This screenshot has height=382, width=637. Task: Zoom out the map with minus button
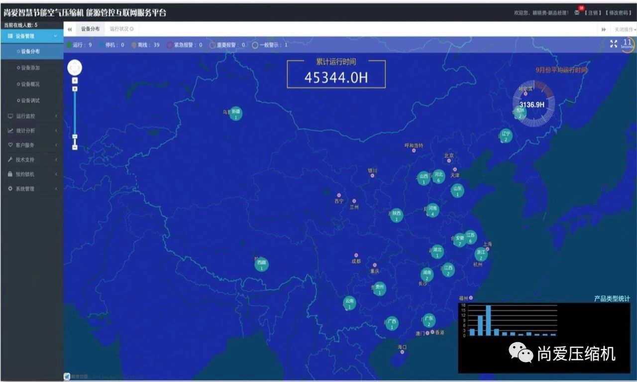pos(75,147)
